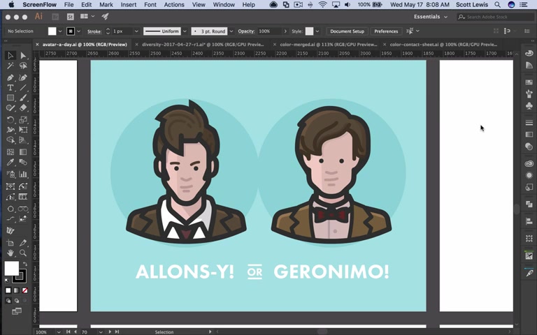The height and width of the screenshot is (335, 537).
Task: Open the File menu
Action: point(69,5)
